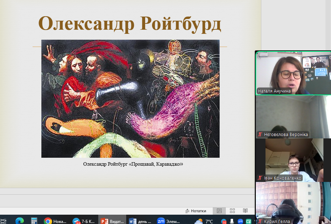Open the weather widget showing 7°C

(x=204, y=222)
